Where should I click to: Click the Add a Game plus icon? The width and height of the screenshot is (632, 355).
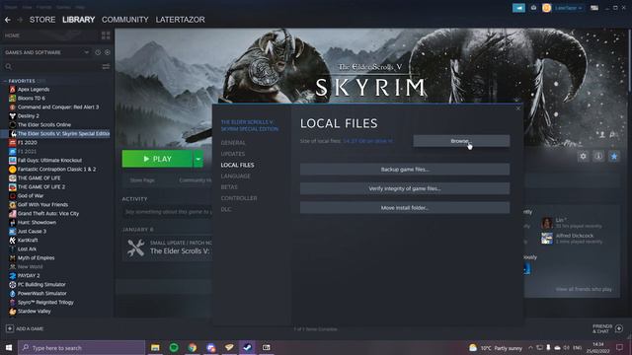click(10, 328)
